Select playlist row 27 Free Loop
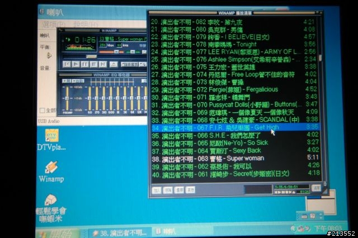 point(233,74)
